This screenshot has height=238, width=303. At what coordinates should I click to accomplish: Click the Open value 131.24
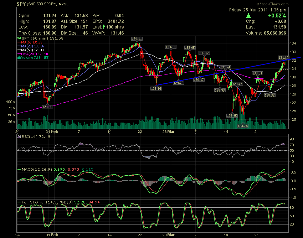tap(50, 16)
